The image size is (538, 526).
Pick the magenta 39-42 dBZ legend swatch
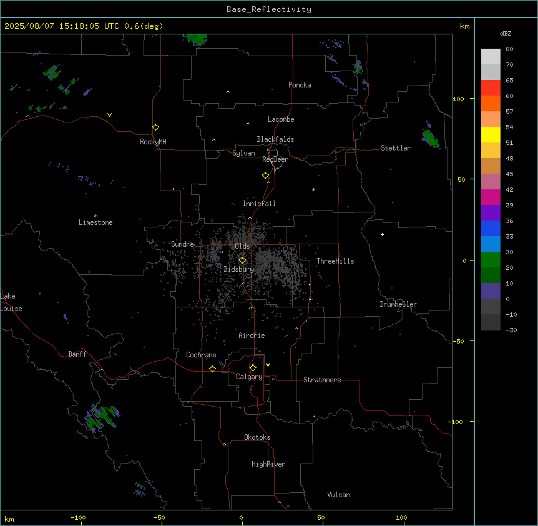[x=491, y=197]
